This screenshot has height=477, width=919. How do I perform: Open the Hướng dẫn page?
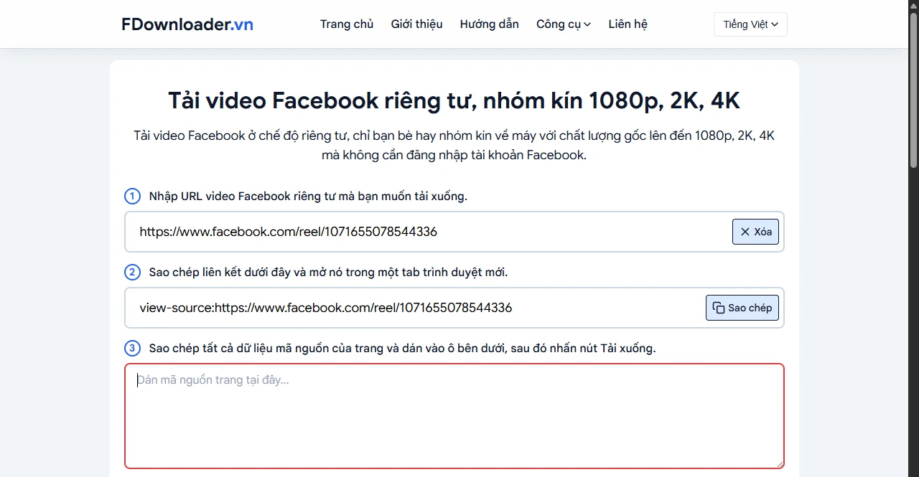tap(489, 24)
